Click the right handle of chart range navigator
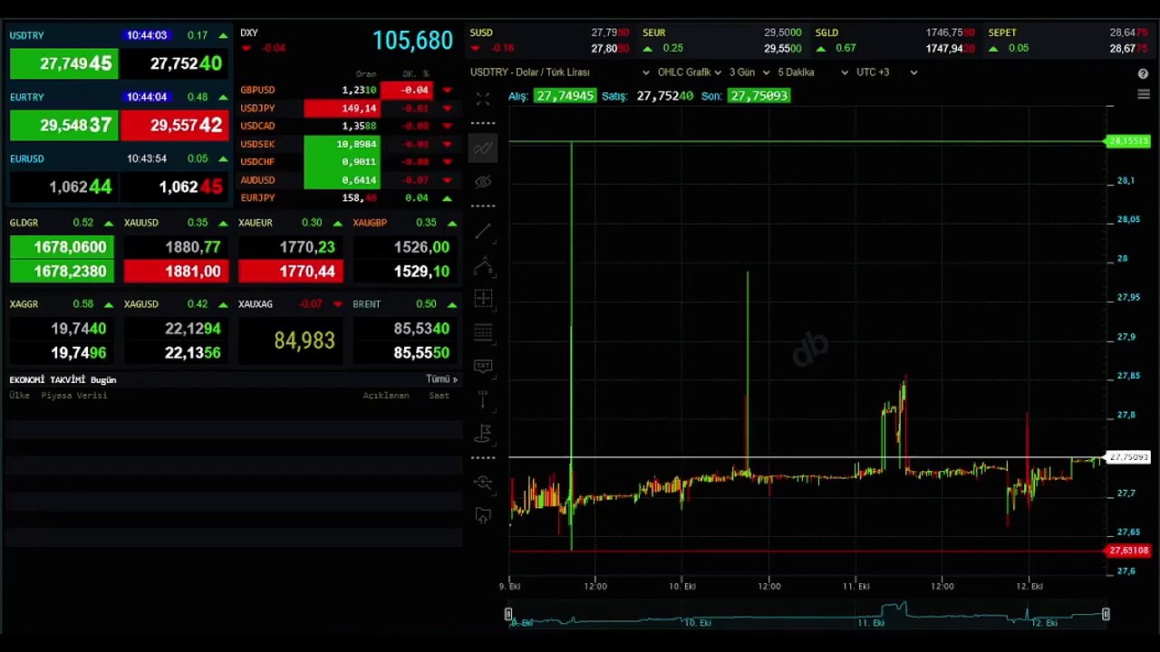This screenshot has width=1160, height=652. pyautogui.click(x=1106, y=614)
